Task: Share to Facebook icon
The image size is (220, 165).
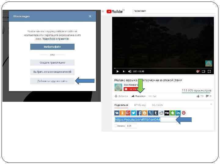Action: coord(139,113)
